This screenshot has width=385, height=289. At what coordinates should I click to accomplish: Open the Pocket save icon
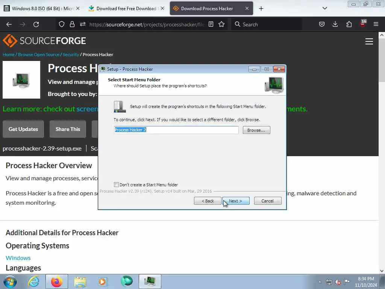(x=322, y=24)
